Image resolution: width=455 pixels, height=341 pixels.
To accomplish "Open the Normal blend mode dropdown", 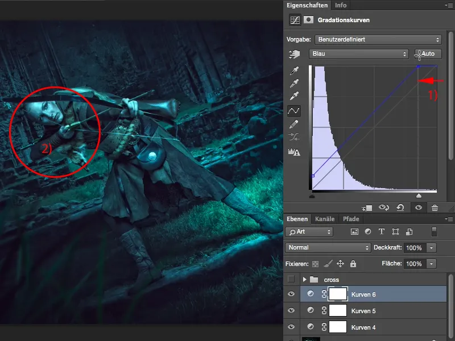I will (x=328, y=248).
